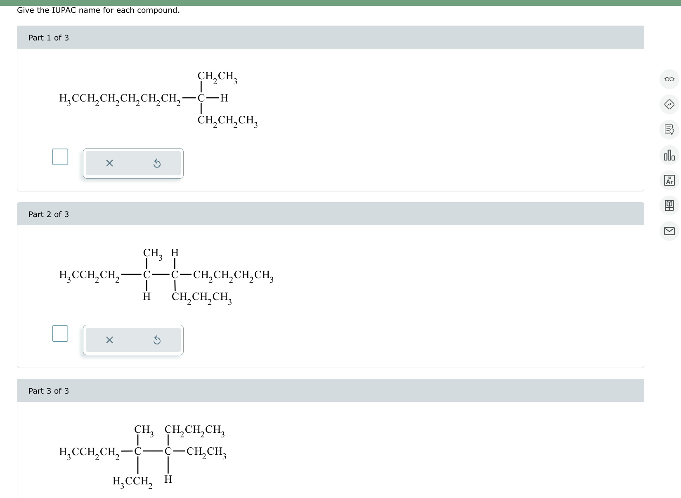Click the Part 2 of 3 header

pos(48,214)
